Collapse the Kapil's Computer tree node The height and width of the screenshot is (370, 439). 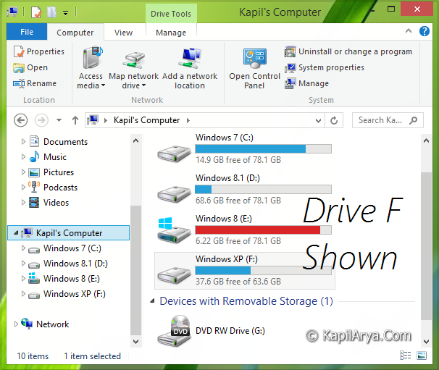tap(16, 233)
